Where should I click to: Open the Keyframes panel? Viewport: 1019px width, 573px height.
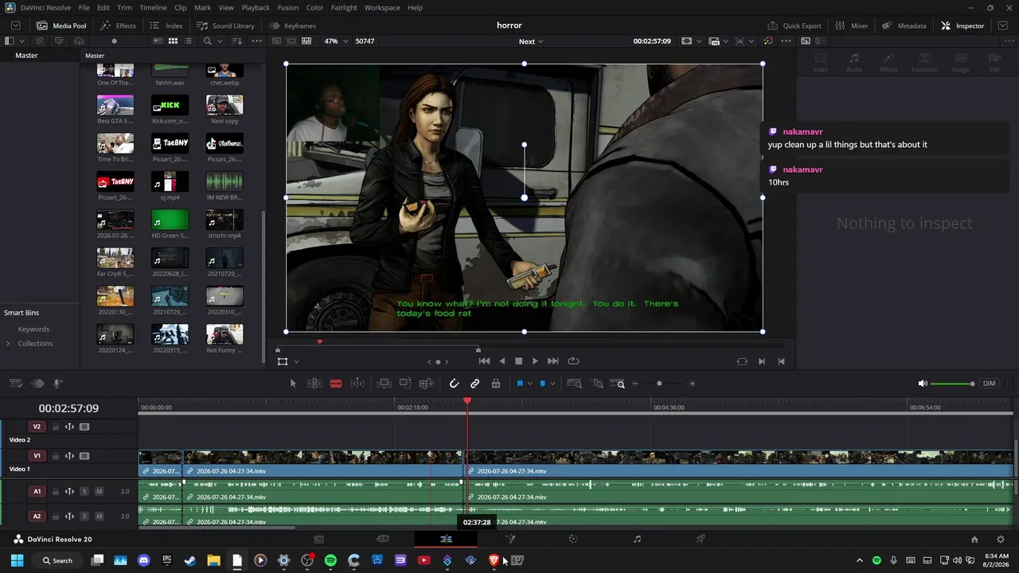[x=292, y=25]
